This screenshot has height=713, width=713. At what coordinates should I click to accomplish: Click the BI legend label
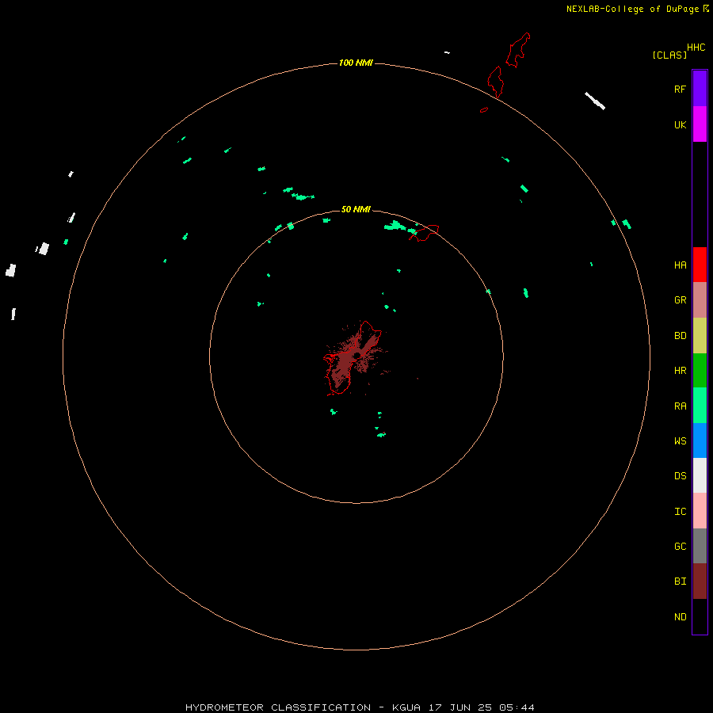[x=680, y=581]
